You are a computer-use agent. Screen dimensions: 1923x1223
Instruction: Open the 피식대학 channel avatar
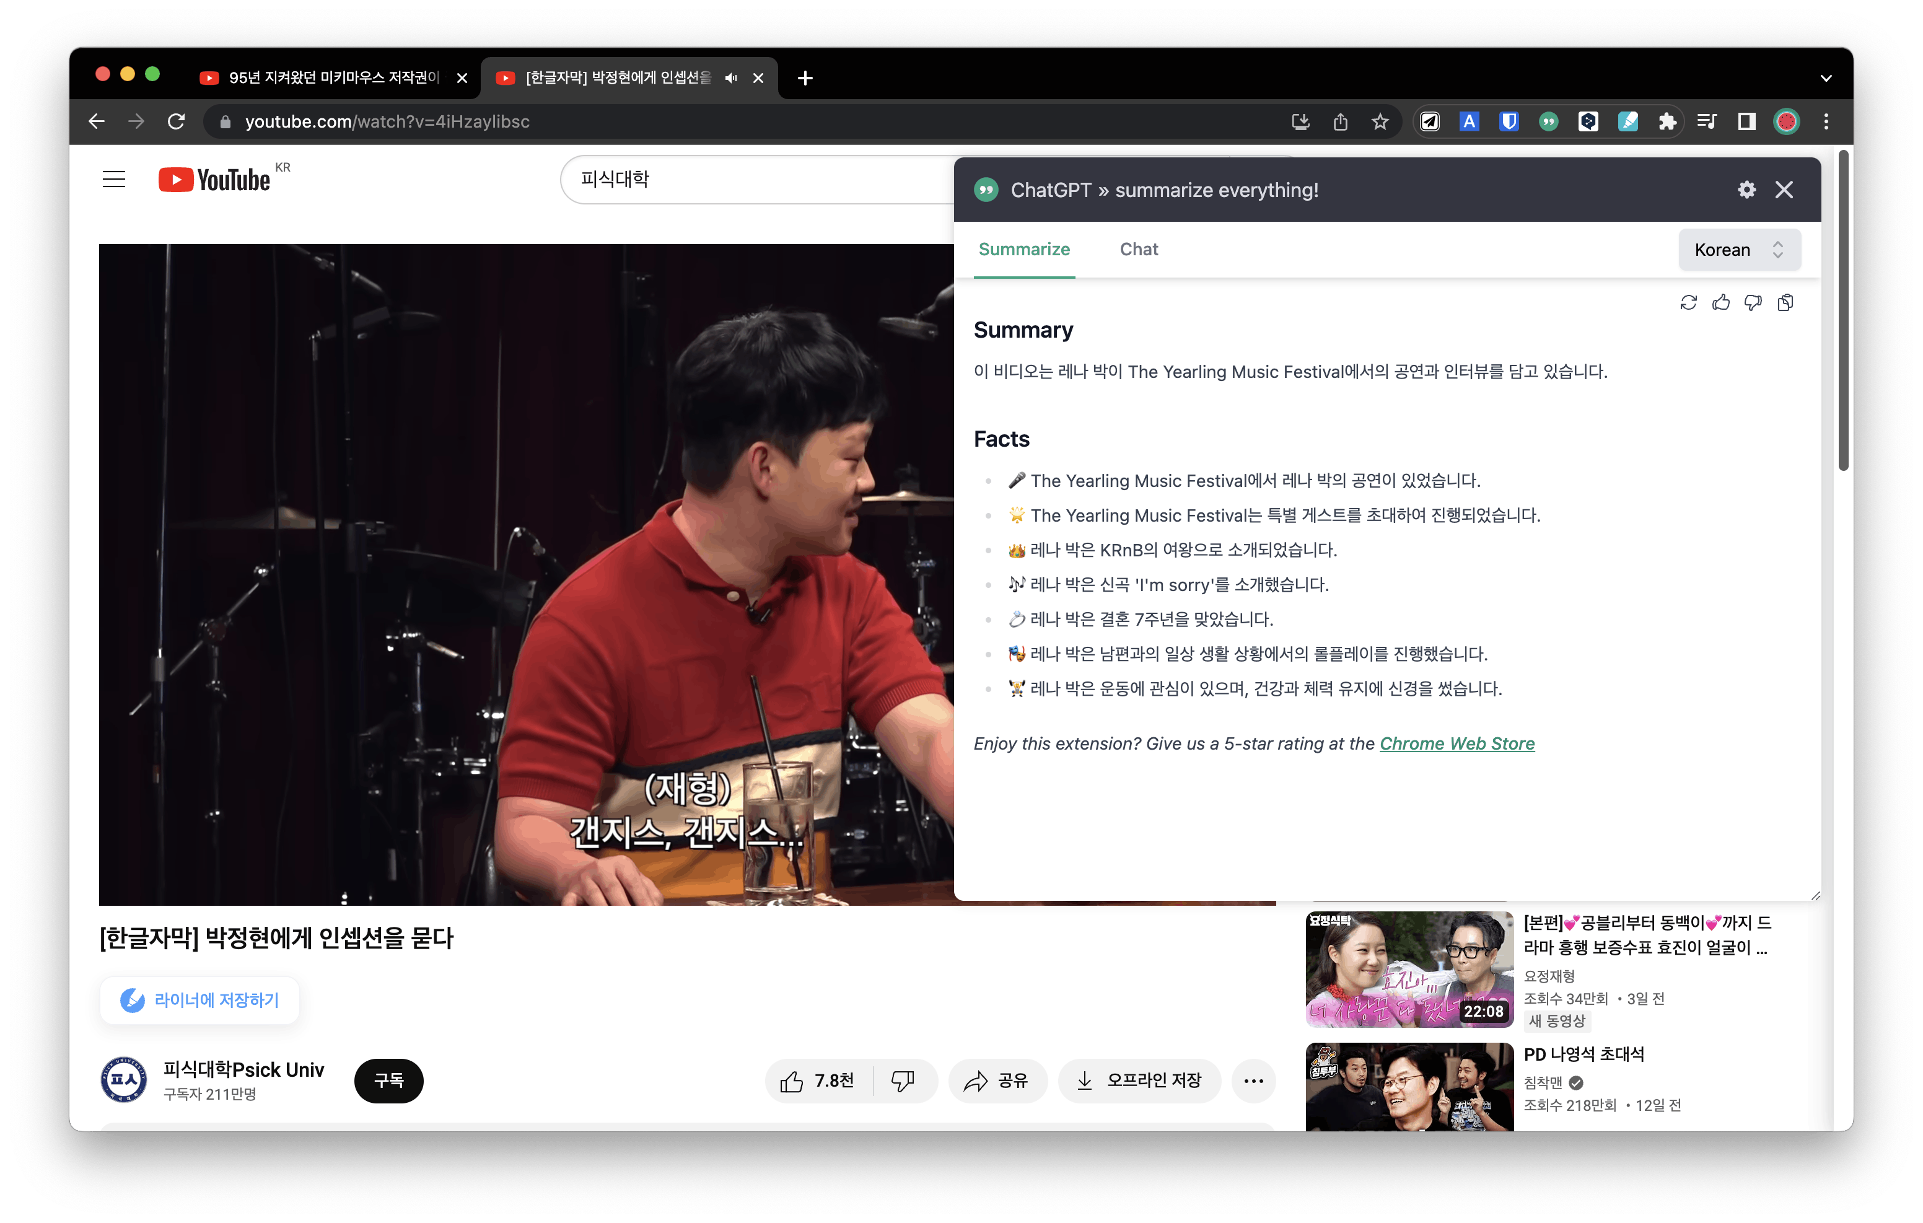[x=124, y=1080]
